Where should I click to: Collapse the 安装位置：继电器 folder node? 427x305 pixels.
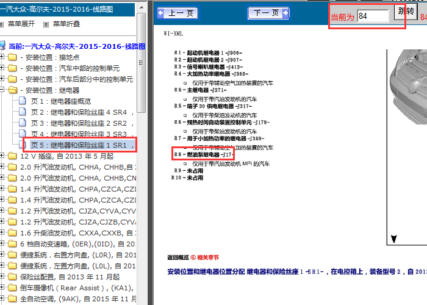tap(2, 90)
